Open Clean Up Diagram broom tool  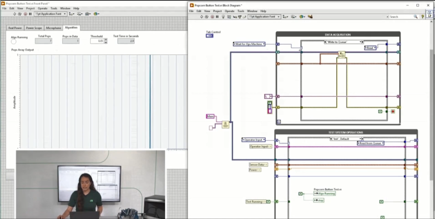tap(309, 17)
